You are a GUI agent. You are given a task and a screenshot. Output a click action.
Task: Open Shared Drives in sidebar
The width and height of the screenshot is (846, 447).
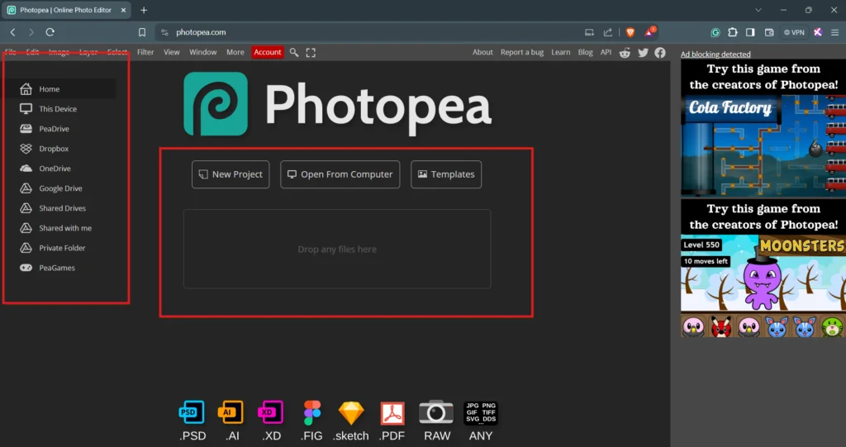coord(60,208)
